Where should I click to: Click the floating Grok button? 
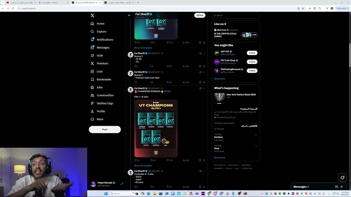tap(342, 178)
